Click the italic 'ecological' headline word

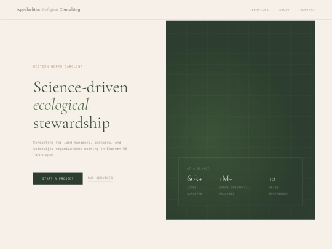pyautogui.click(x=61, y=105)
